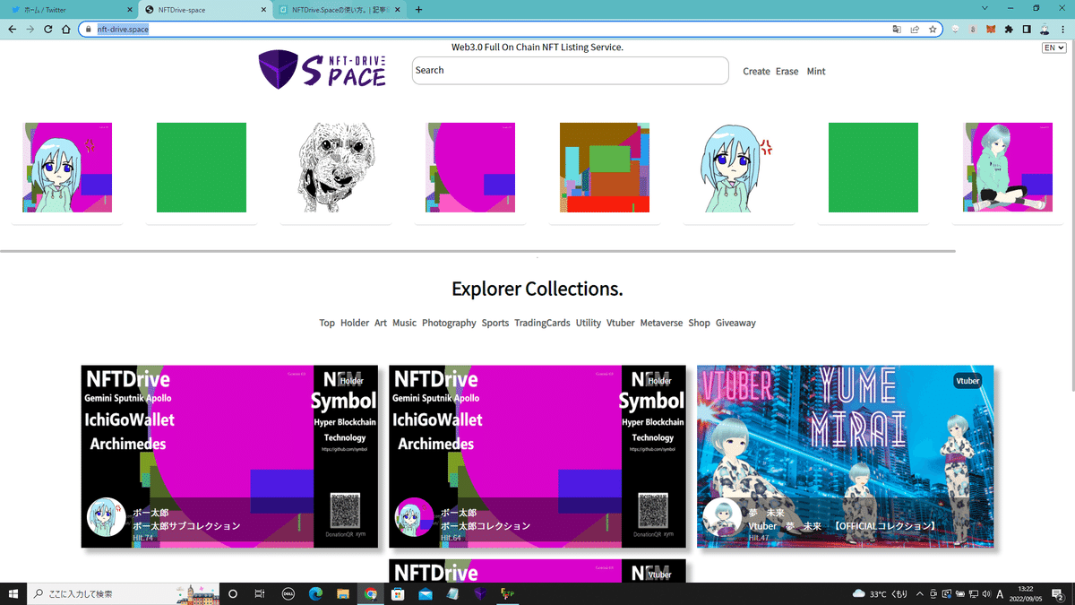The width and height of the screenshot is (1075, 605).
Task: Click the Mint link
Action: tap(816, 71)
